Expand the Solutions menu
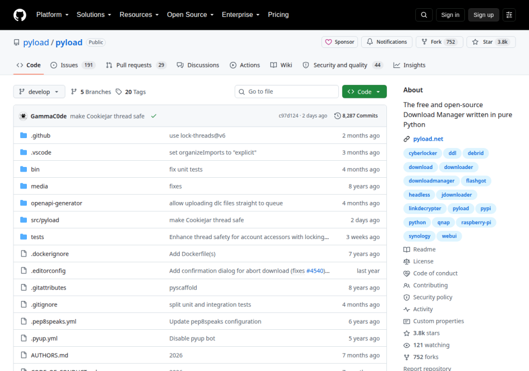This screenshot has width=529, height=371. click(x=94, y=15)
